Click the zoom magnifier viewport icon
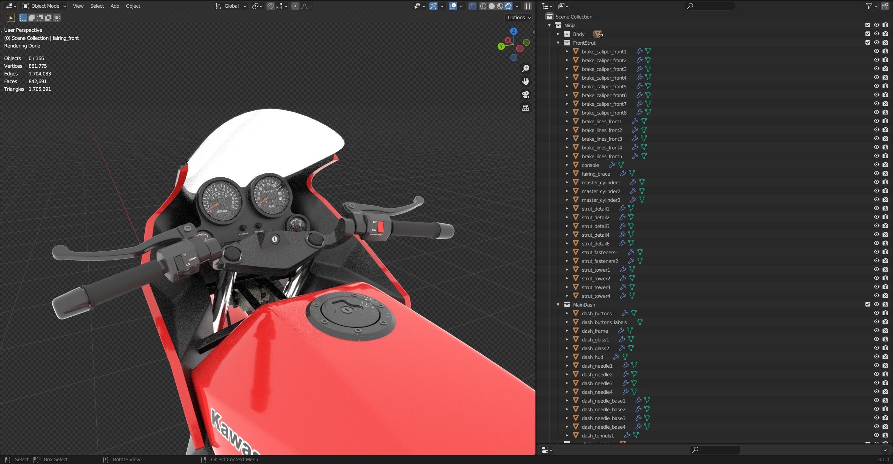Image resolution: width=893 pixels, height=464 pixels. (526, 68)
